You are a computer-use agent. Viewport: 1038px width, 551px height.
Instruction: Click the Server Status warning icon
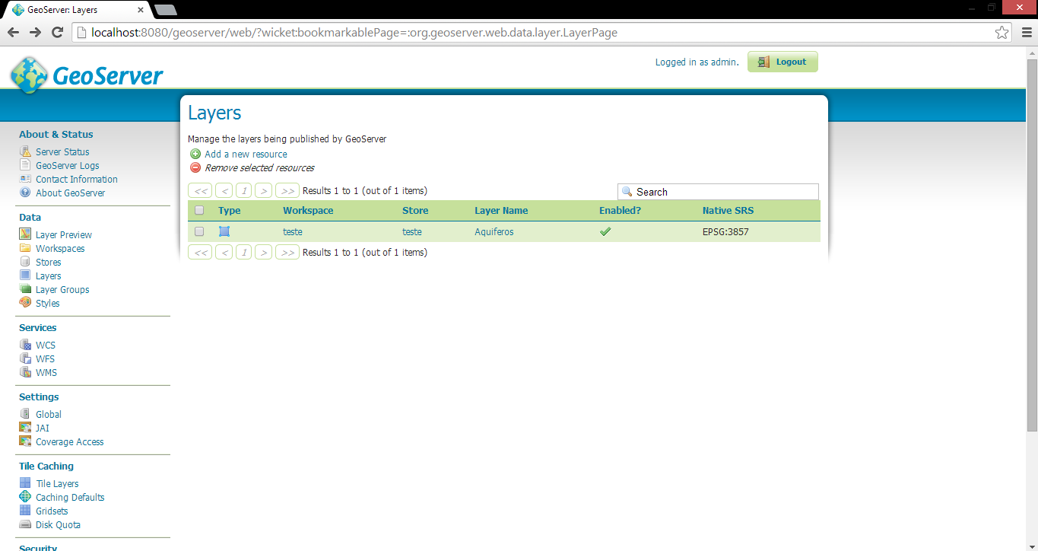[25, 151]
